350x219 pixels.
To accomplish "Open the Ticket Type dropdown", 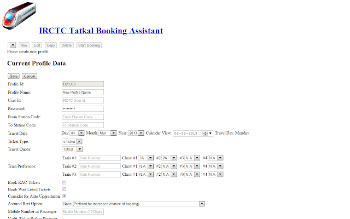I will 72,141.
